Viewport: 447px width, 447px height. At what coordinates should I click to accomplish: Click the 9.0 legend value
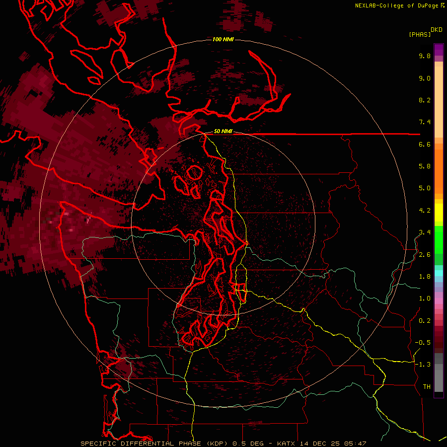tap(425, 78)
